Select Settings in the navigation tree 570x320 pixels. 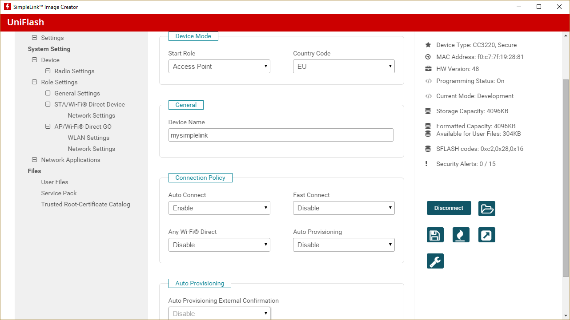coord(52,38)
